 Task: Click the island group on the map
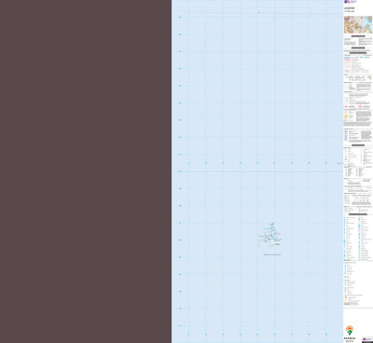tap(269, 235)
